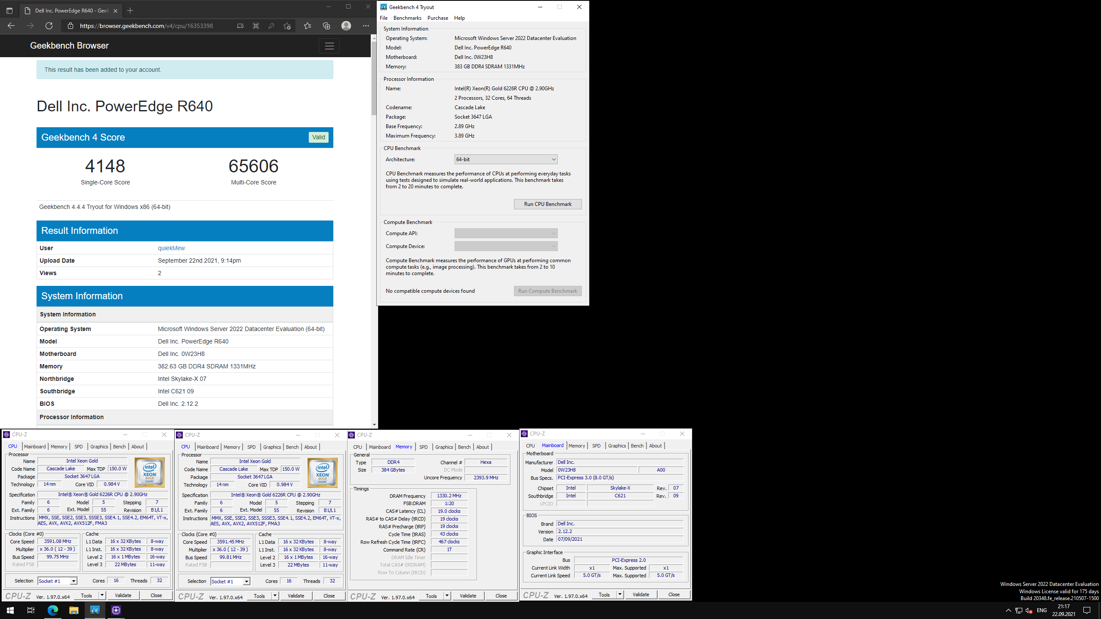
Task: Open new browser tab with plus icon
Action: pos(130,10)
